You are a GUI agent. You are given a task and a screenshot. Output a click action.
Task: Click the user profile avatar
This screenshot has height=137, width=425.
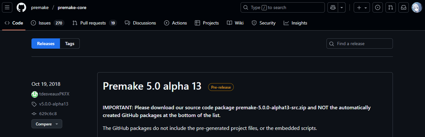click(417, 8)
